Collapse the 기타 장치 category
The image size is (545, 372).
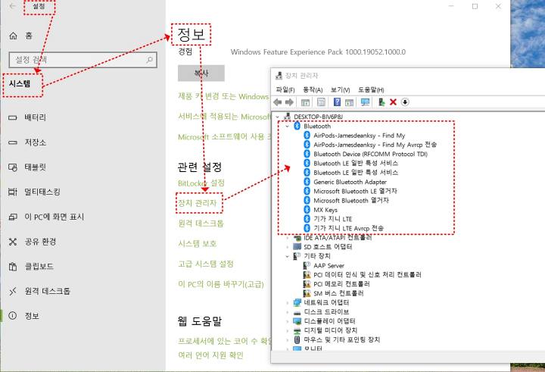click(287, 257)
